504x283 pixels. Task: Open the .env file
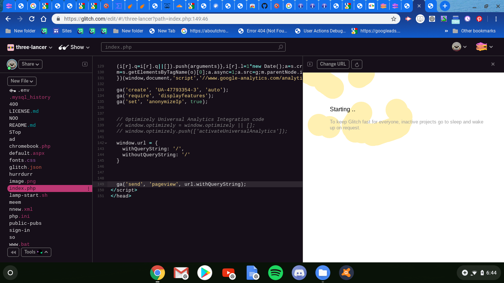19,90
